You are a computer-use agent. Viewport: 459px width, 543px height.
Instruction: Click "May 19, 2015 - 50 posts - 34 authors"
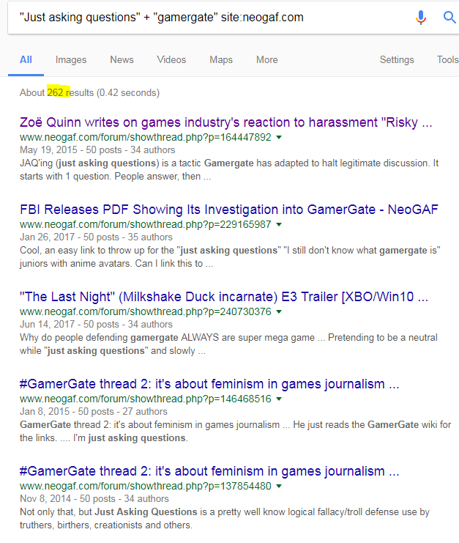[97, 150]
